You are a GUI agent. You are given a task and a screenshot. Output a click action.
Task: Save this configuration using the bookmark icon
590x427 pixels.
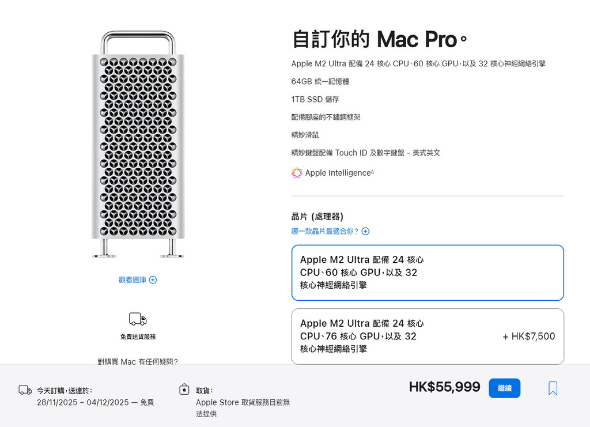pyautogui.click(x=553, y=388)
